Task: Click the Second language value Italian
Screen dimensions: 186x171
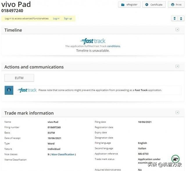Action: pos(142,148)
